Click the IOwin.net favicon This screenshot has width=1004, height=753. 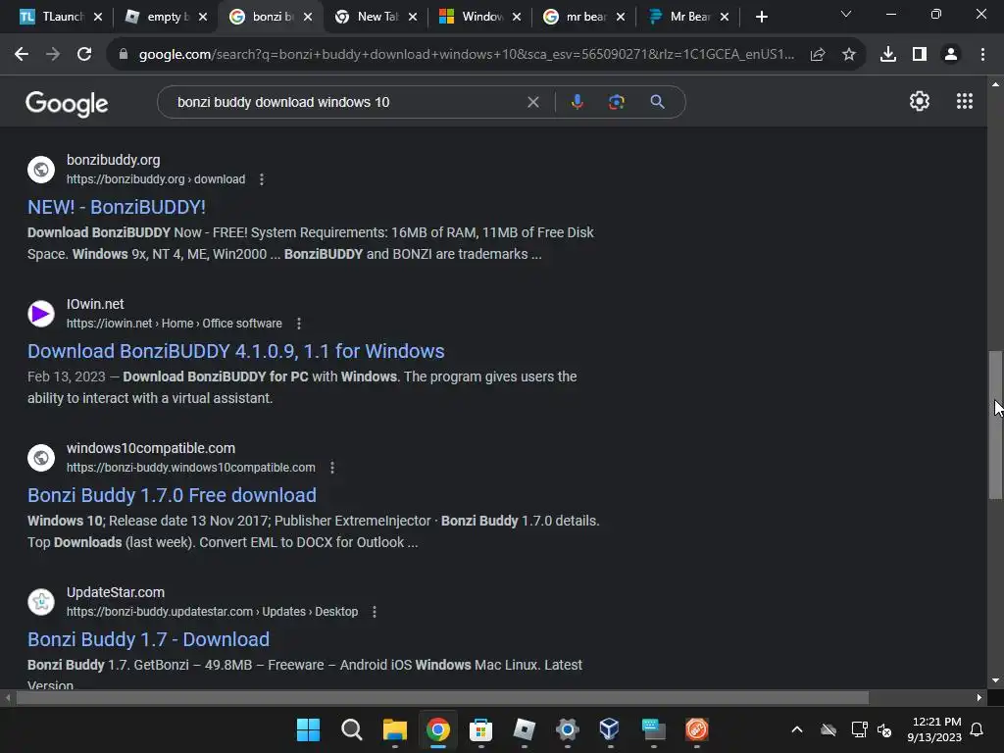[x=41, y=314]
